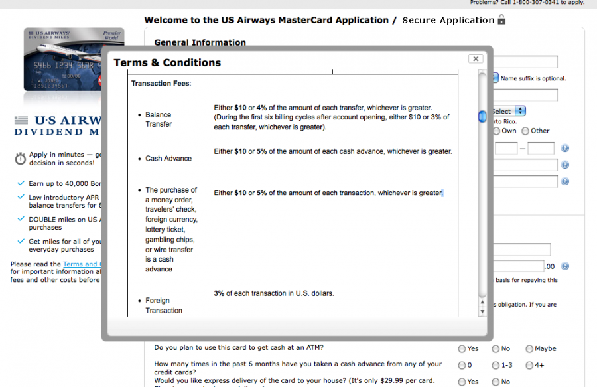Click the Foreign Transaction row label
The image size is (597, 387).
pyautogui.click(x=164, y=305)
